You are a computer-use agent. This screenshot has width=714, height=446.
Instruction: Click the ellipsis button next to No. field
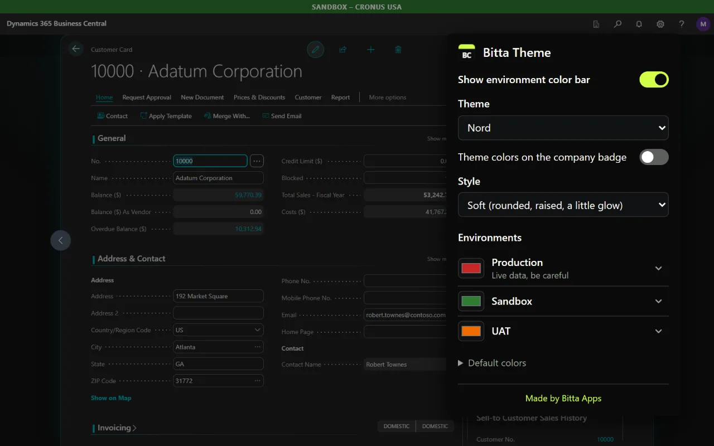tap(257, 161)
